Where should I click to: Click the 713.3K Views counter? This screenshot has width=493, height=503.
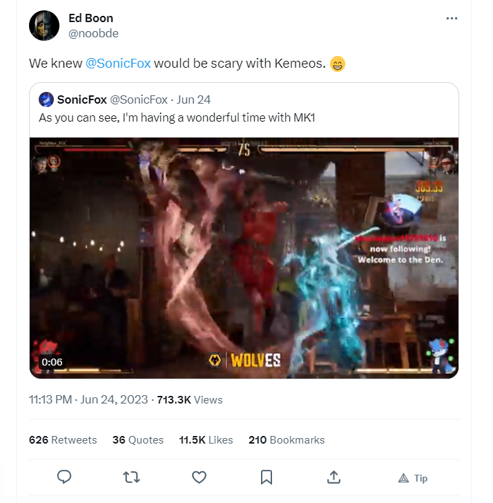190,399
